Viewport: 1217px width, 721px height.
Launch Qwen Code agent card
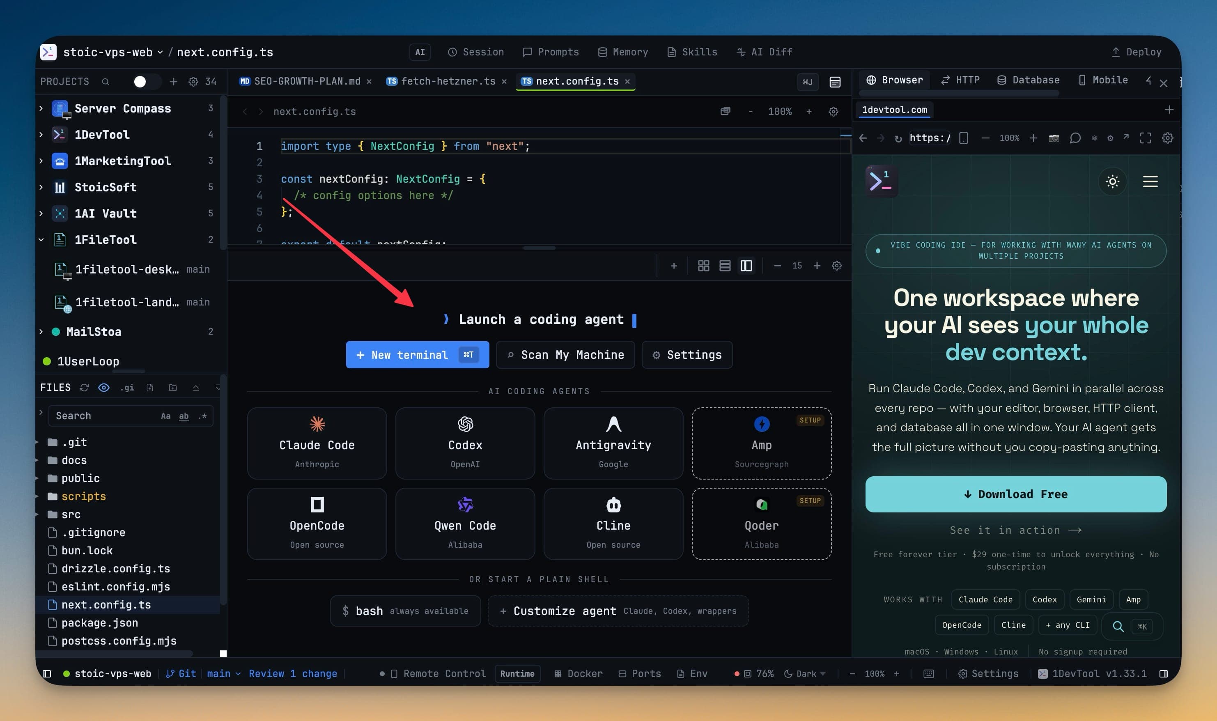click(x=465, y=524)
